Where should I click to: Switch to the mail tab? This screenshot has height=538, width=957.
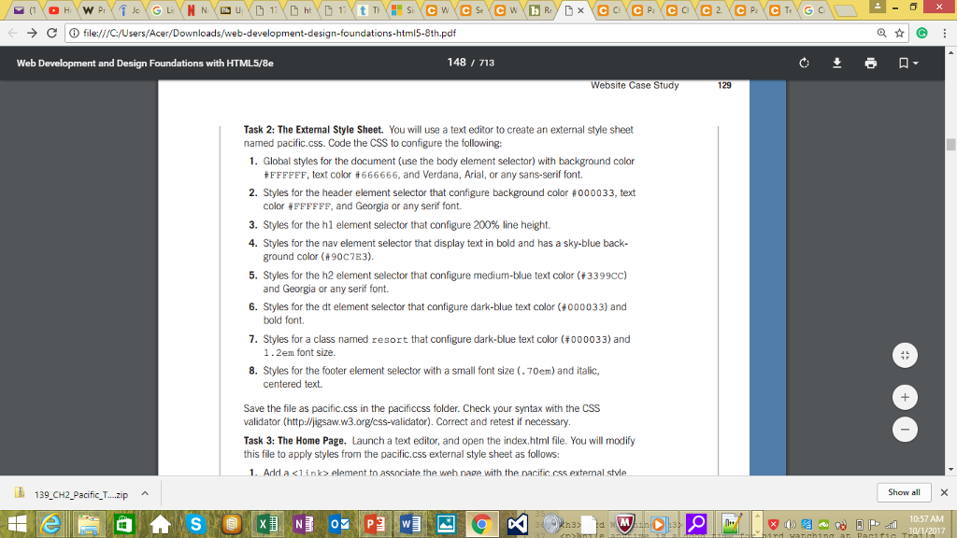point(24,10)
